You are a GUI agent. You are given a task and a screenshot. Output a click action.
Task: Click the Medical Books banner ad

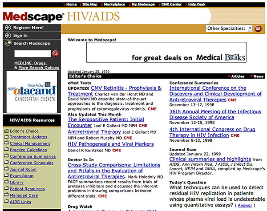click(x=166, y=52)
